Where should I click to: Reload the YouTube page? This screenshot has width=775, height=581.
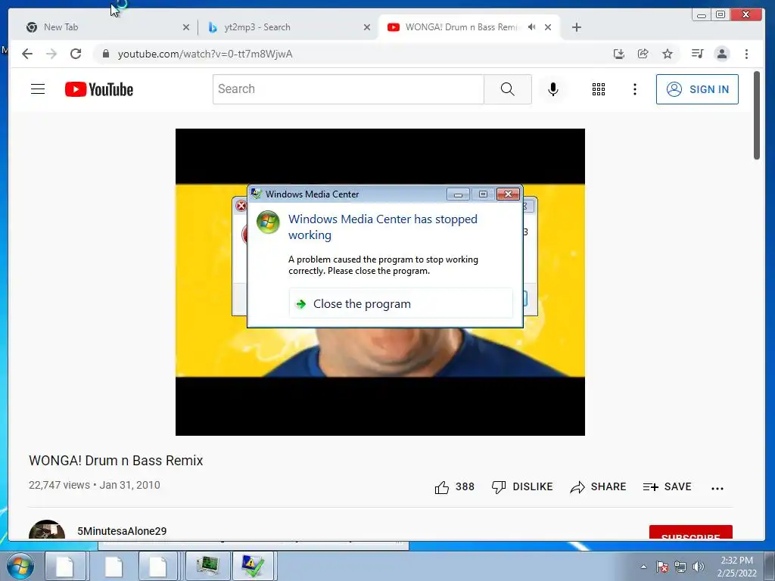pyautogui.click(x=76, y=54)
